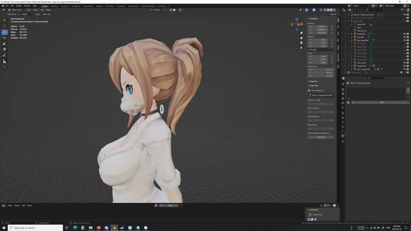The width and height of the screenshot is (411, 231).
Task: Collapse the Transform panel in sidebar
Action: (313, 18)
